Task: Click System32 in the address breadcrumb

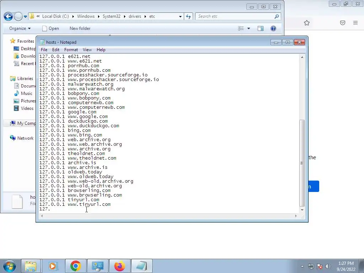Action: tap(111, 16)
